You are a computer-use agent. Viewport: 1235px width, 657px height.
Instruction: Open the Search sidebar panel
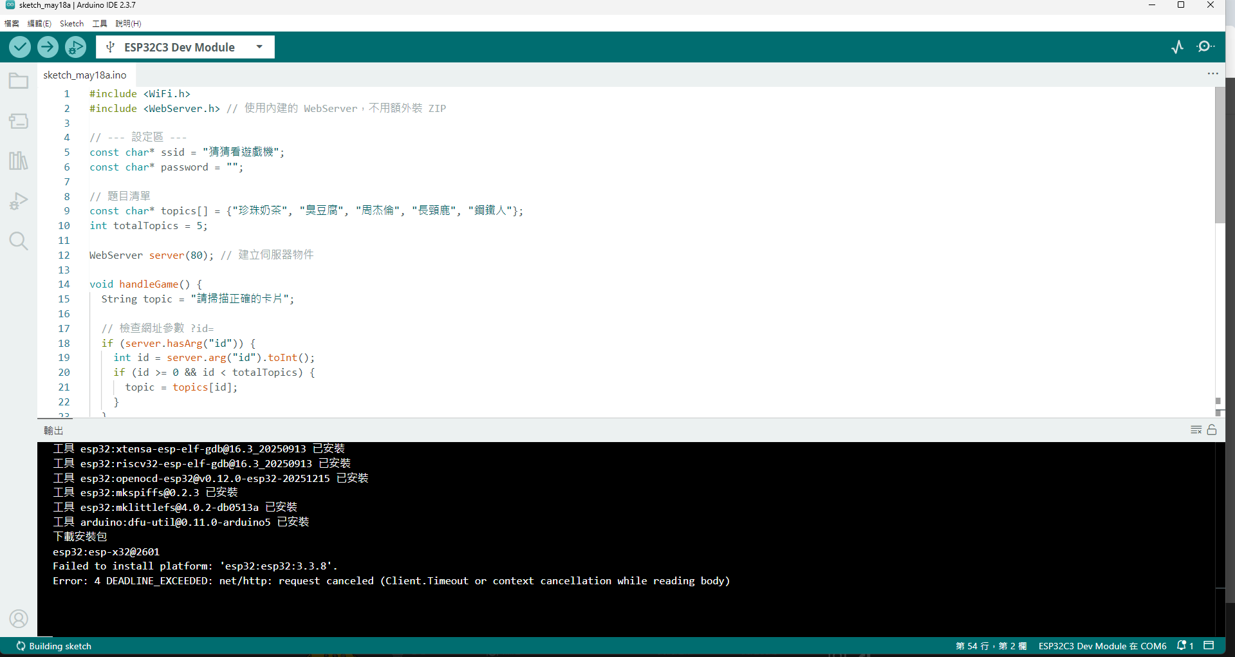point(19,241)
